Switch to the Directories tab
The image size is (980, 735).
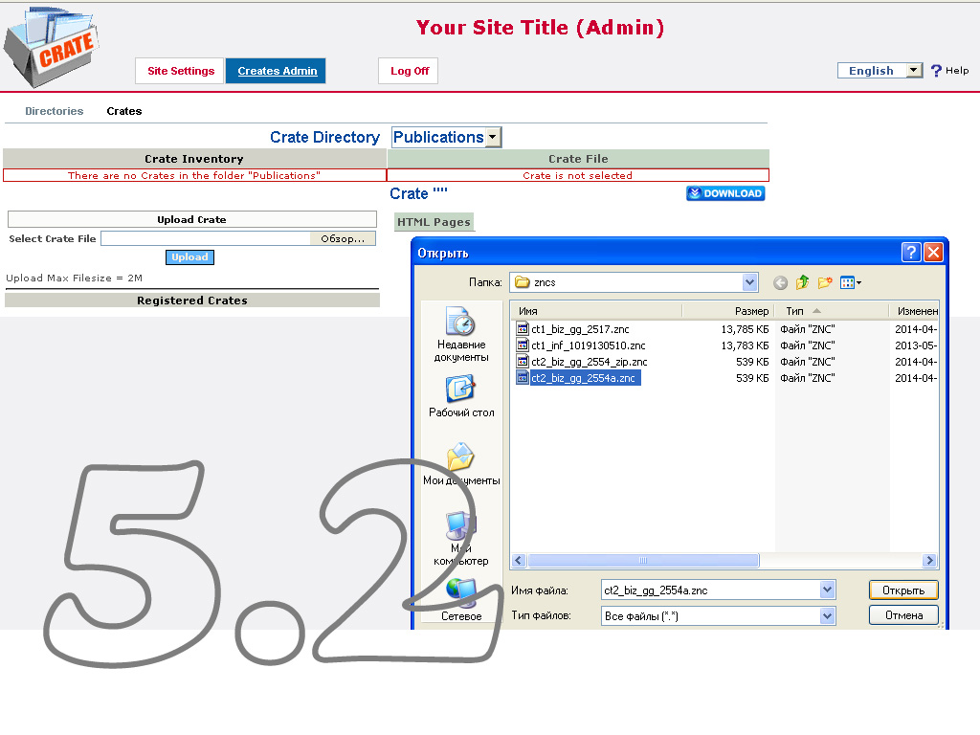pyautogui.click(x=54, y=111)
